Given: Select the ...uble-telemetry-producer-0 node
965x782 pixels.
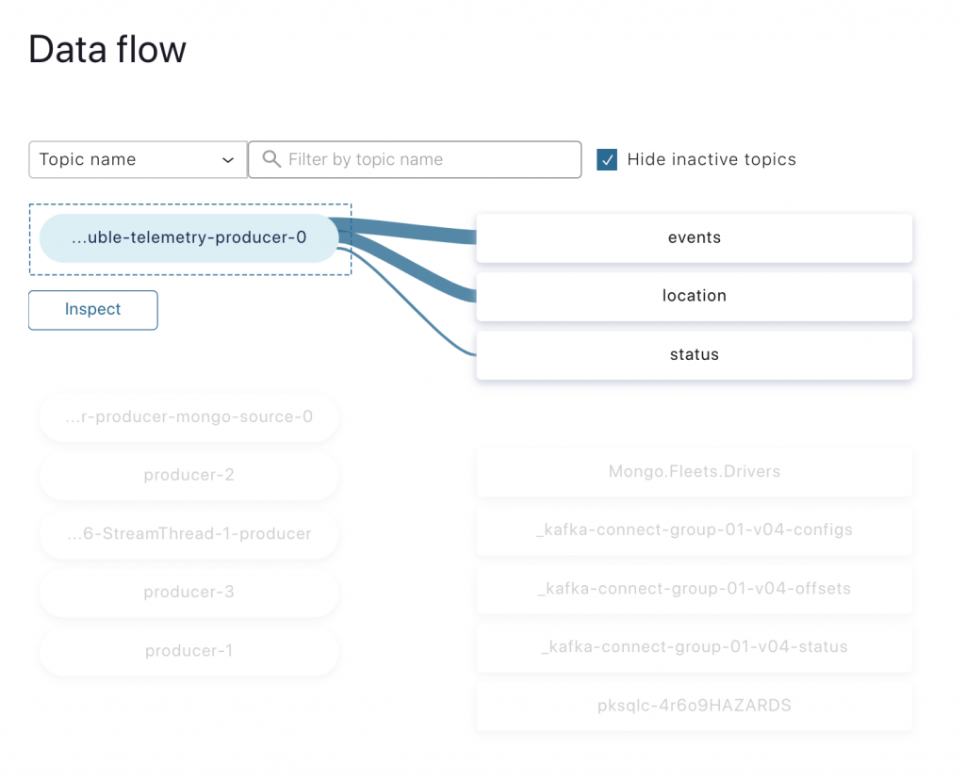Looking at the screenshot, I should (x=188, y=237).
